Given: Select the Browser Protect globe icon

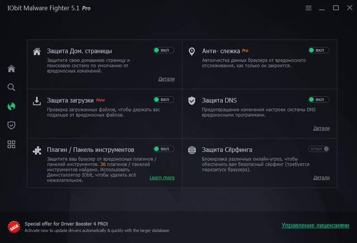Looking at the screenshot, I should [11, 106].
